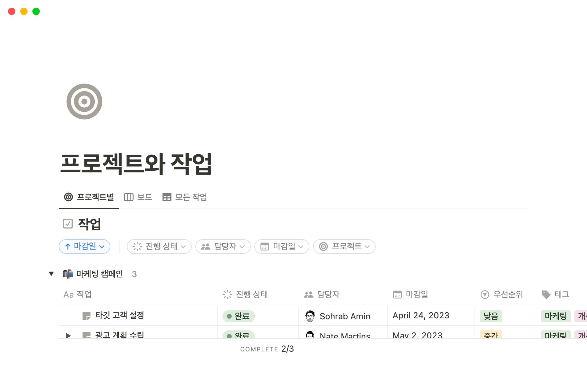Click the 우선순위 column header icon
Screen dimensions: 587x367
click(485, 295)
